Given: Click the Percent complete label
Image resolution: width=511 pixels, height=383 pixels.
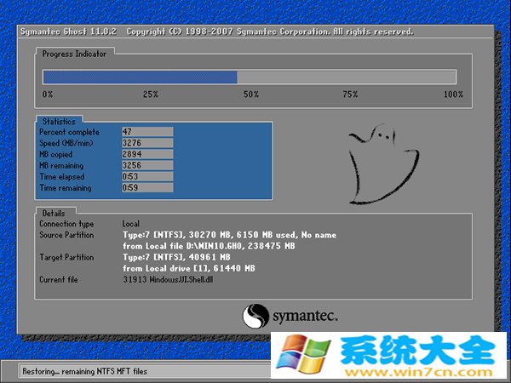Looking at the screenshot, I should click(x=70, y=132).
